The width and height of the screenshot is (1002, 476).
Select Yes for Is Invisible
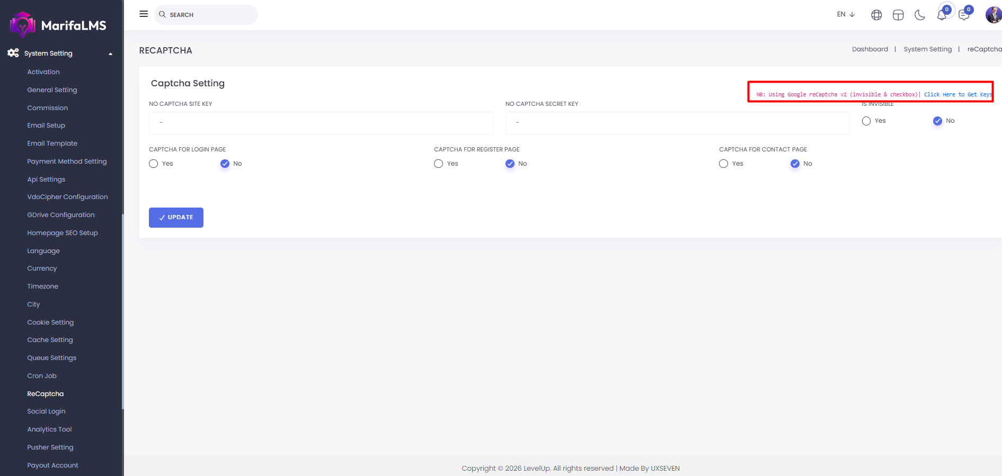pos(866,121)
